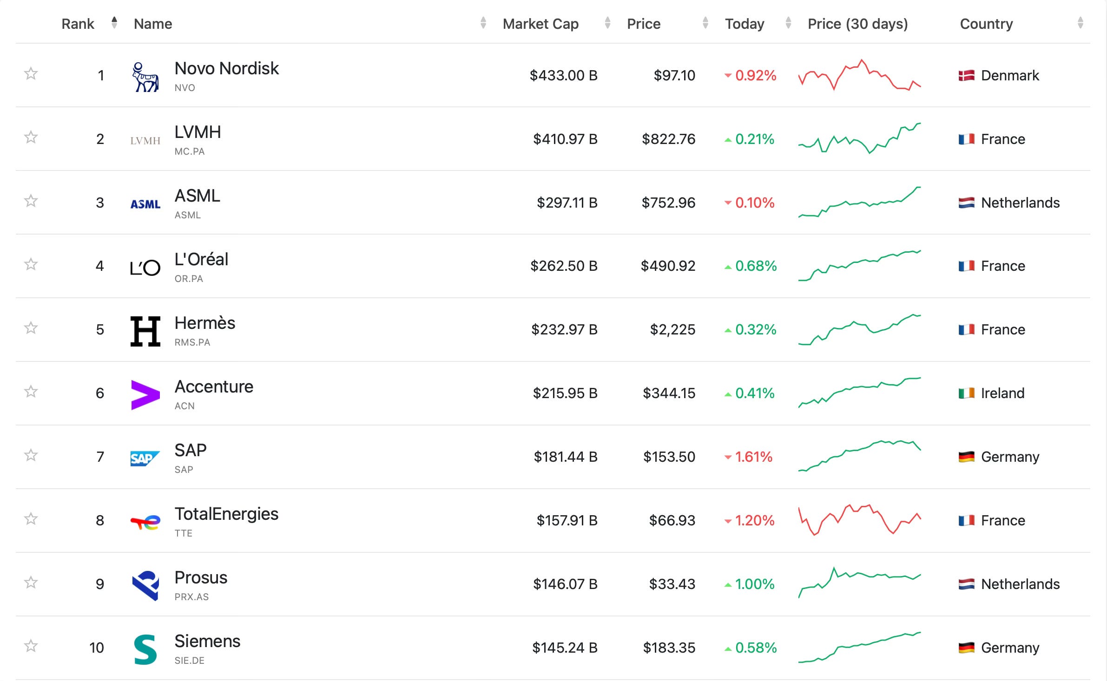This screenshot has height=681, width=1107.
Task: Click the $2,225 Hermès price
Action: [672, 329]
